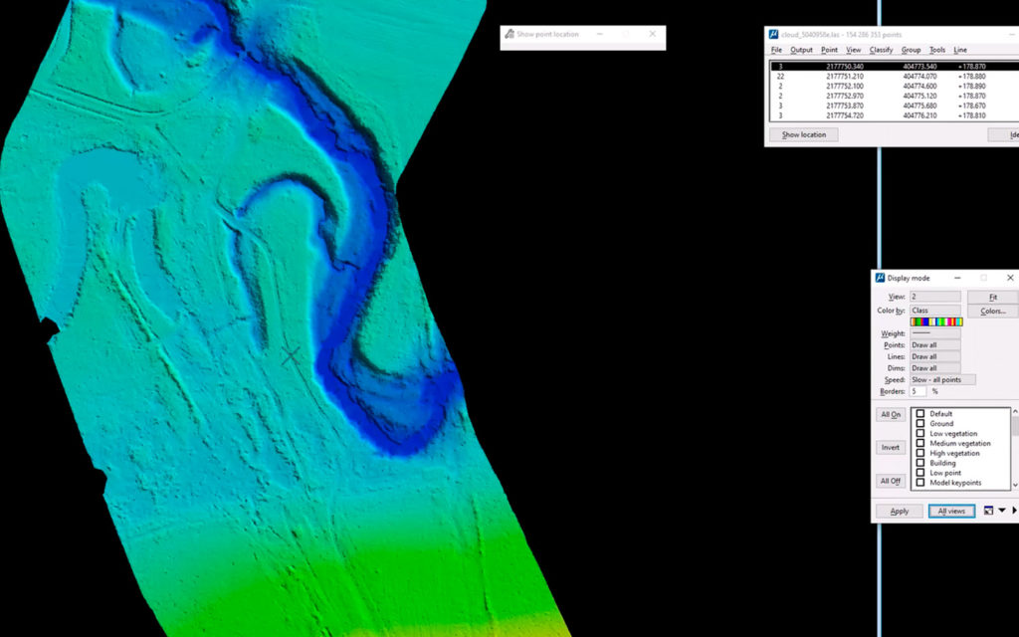The height and width of the screenshot is (637, 1019).
Task: Click the Borders percent input field
Action: pyautogui.click(x=917, y=391)
